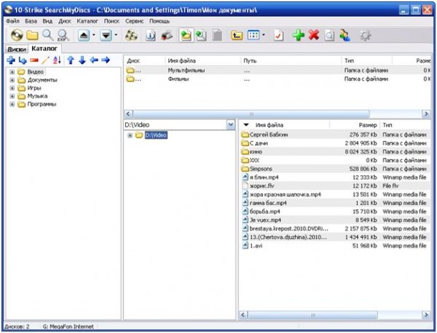This screenshot has width=437, height=333.
Task: Click the users toolbar icon
Action: pos(345,36)
